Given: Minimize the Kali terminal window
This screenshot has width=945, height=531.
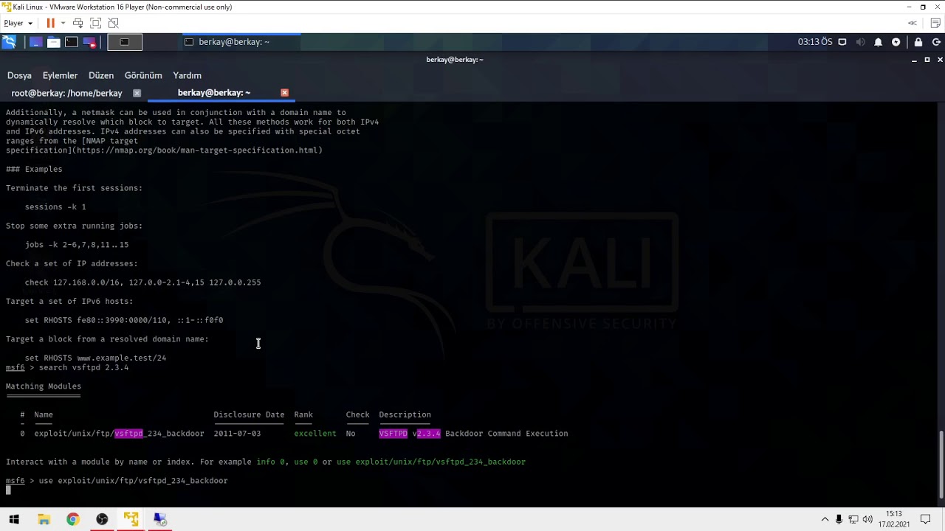Looking at the screenshot, I should 915,60.
